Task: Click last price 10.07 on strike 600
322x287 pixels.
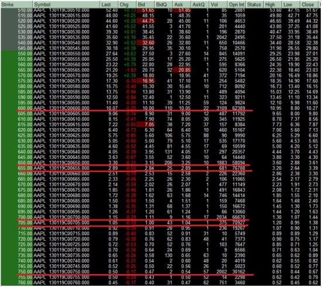Action: click(112, 108)
